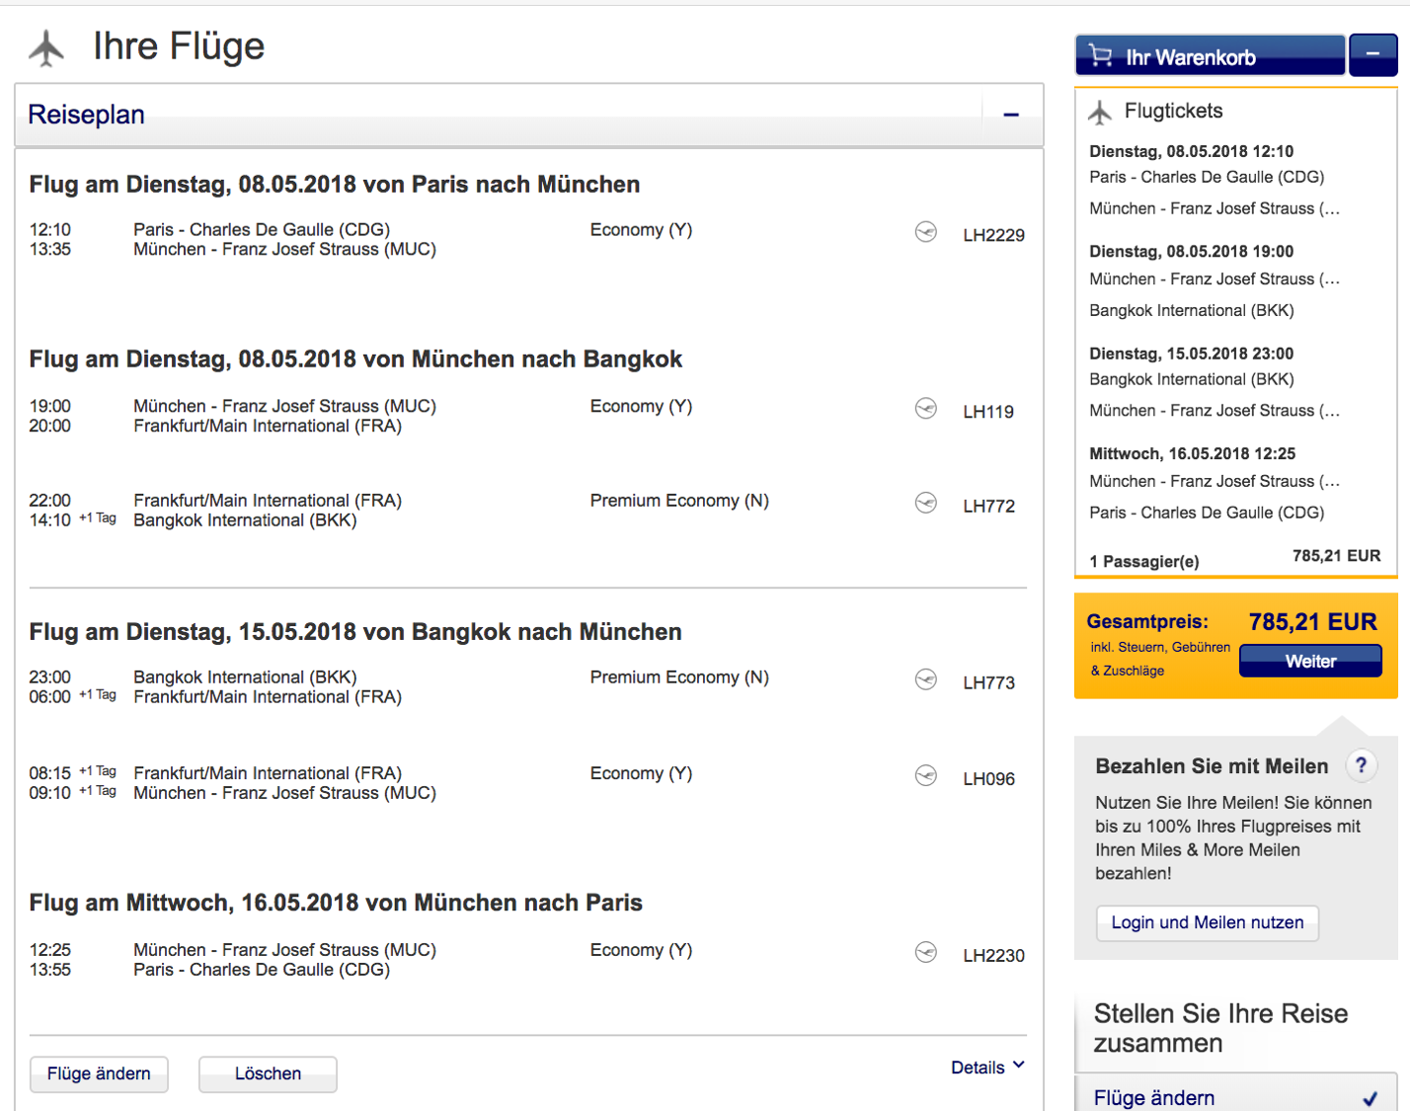This screenshot has width=1410, height=1111.
Task: Open the Flüge ändern sidebar section
Action: point(1236,1094)
